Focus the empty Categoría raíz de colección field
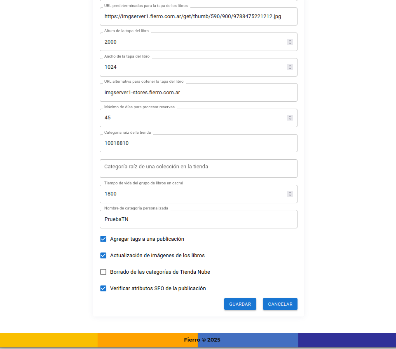Screen dimensions: 396x349 pos(198,168)
